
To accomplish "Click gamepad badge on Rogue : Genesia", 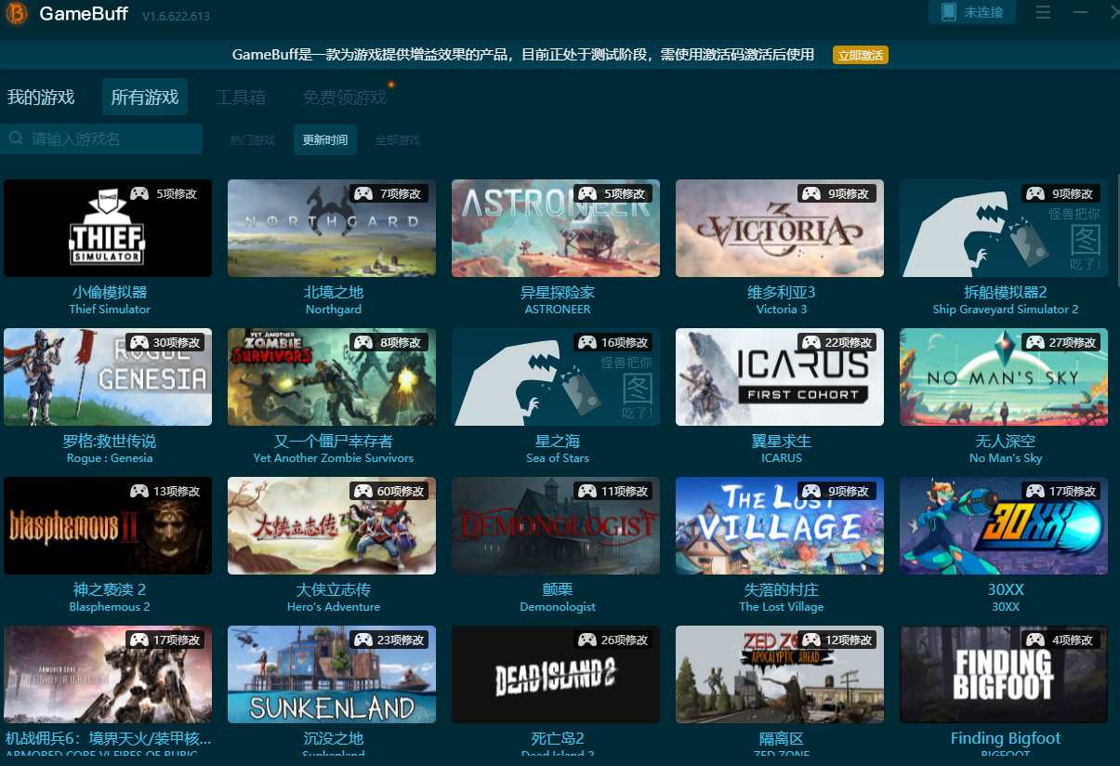I will 139,342.
